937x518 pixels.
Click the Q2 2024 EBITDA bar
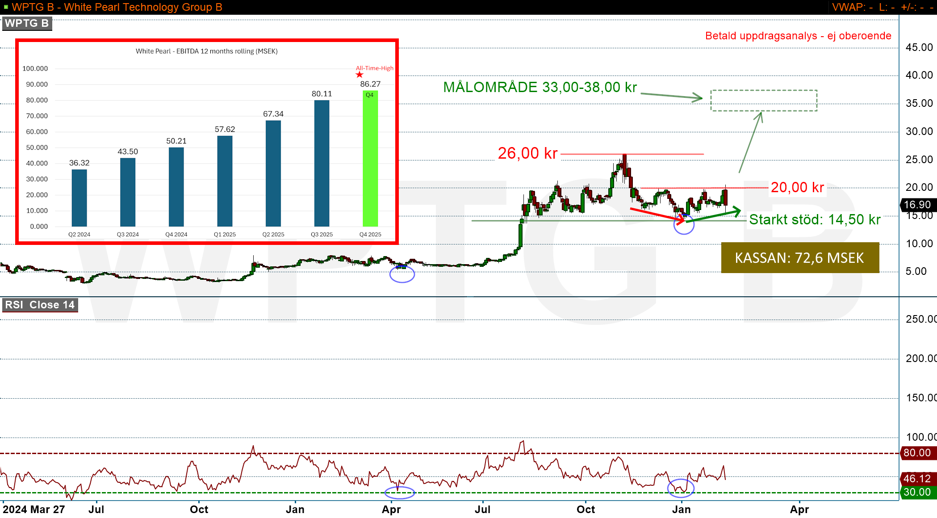click(79, 198)
